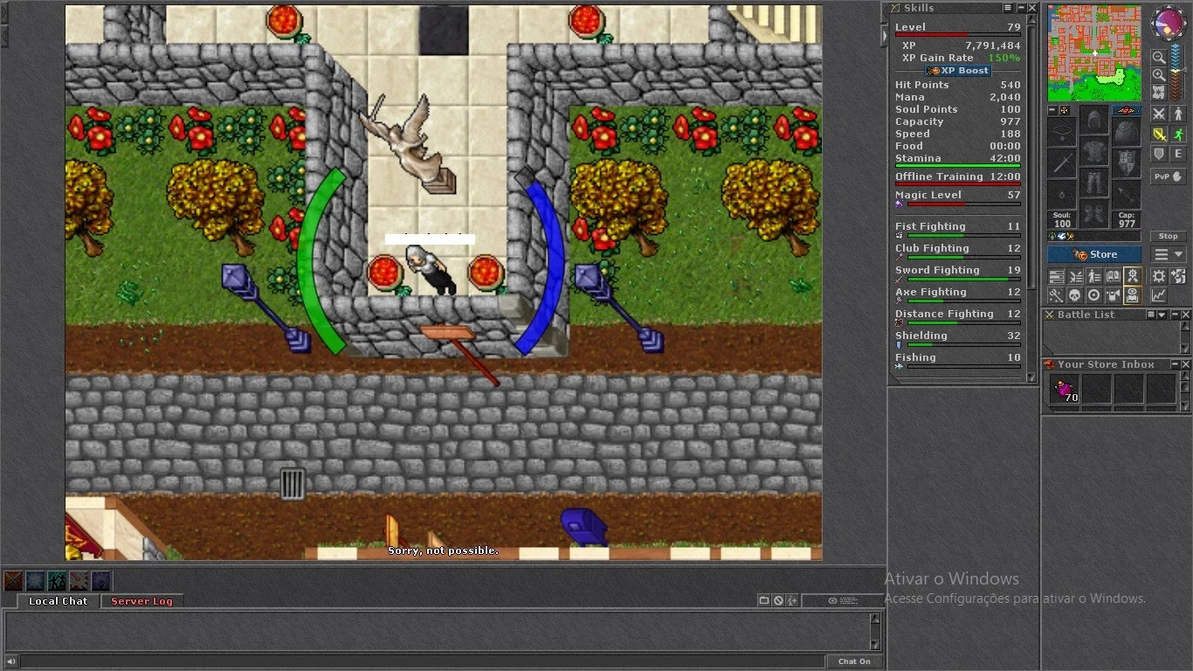The width and height of the screenshot is (1193, 671).
Task: Select the boots equipment slot
Action: click(x=1093, y=213)
